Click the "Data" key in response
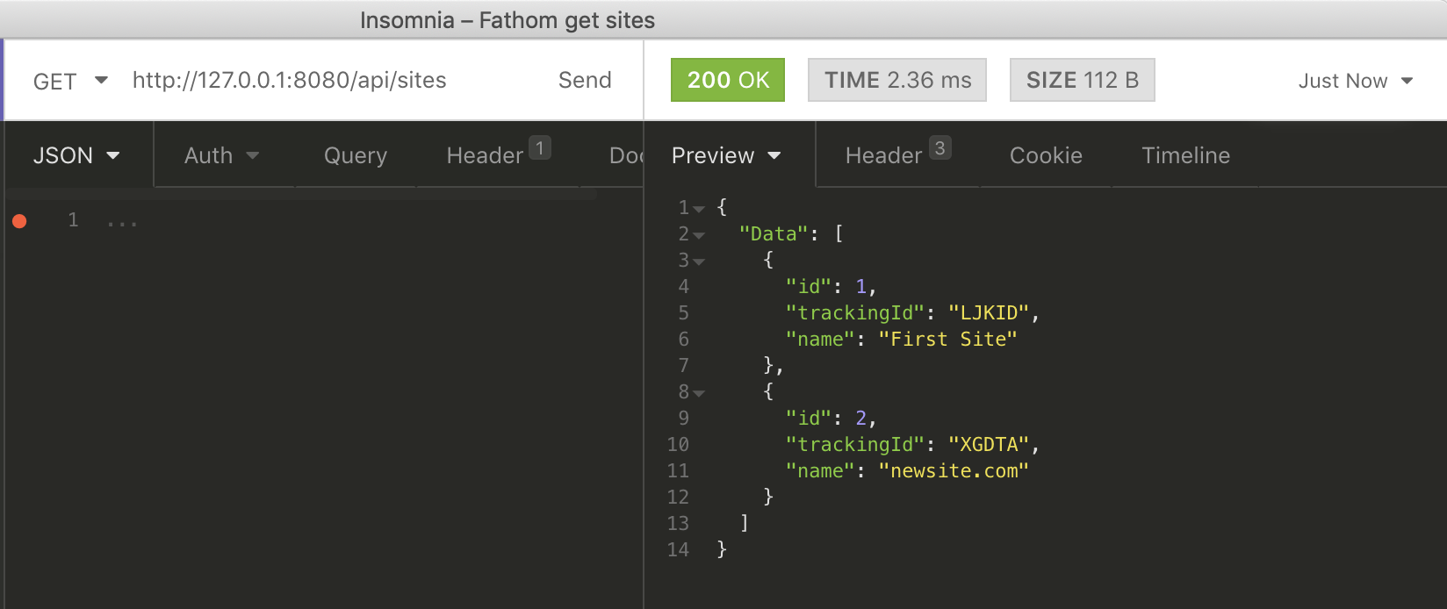The height and width of the screenshot is (609, 1447). pyautogui.click(x=774, y=233)
